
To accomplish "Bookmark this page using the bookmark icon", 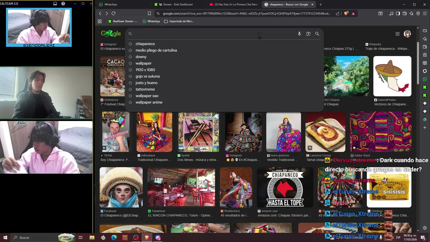I will (x=149, y=13).
